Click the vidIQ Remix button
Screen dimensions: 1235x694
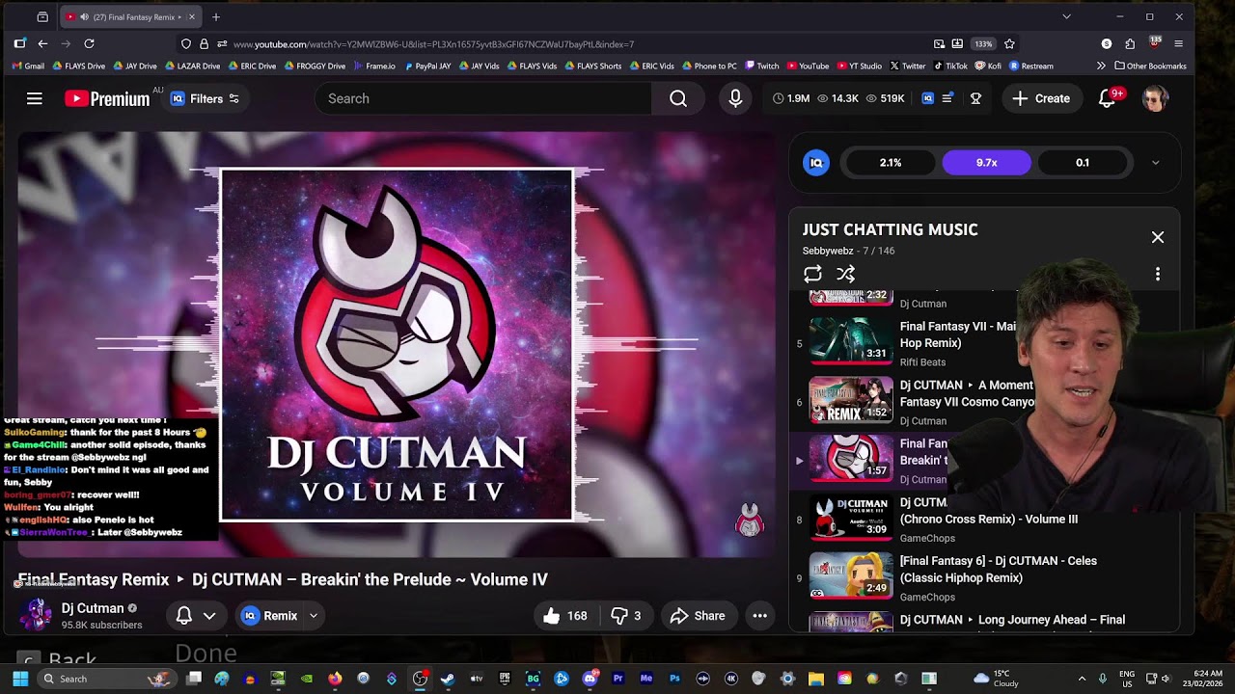tap(269, 616)
